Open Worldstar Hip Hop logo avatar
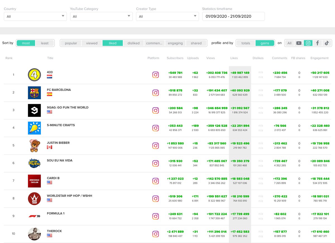Viewport: 335px width, 243px height. tap(34, 198)
